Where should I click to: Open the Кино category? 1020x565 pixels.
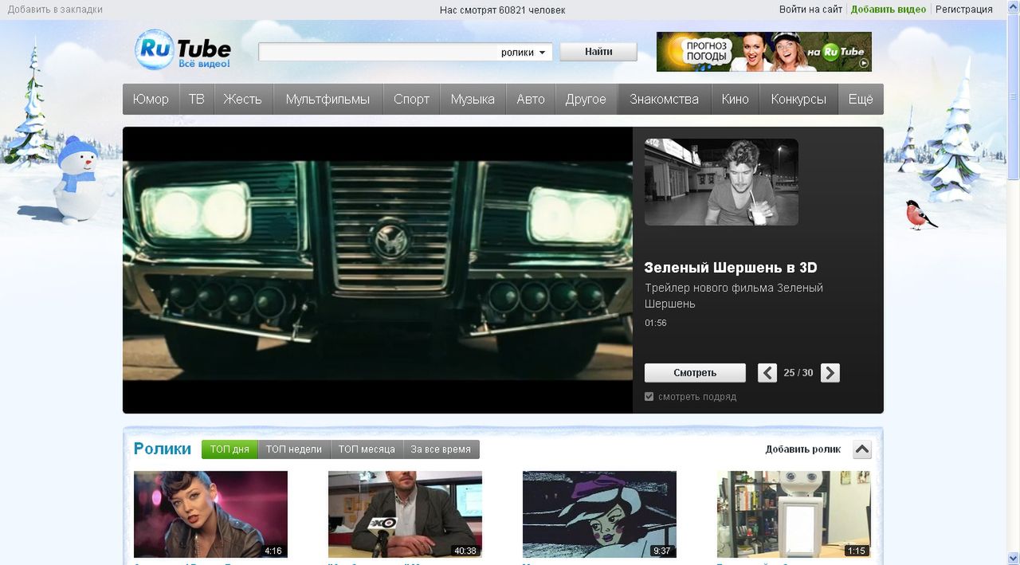click(x=736, y=100)
